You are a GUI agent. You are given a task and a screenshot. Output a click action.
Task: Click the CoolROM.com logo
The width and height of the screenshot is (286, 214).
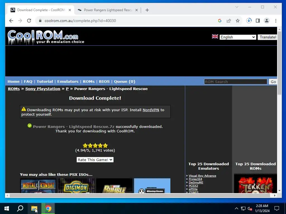(46, 37)
